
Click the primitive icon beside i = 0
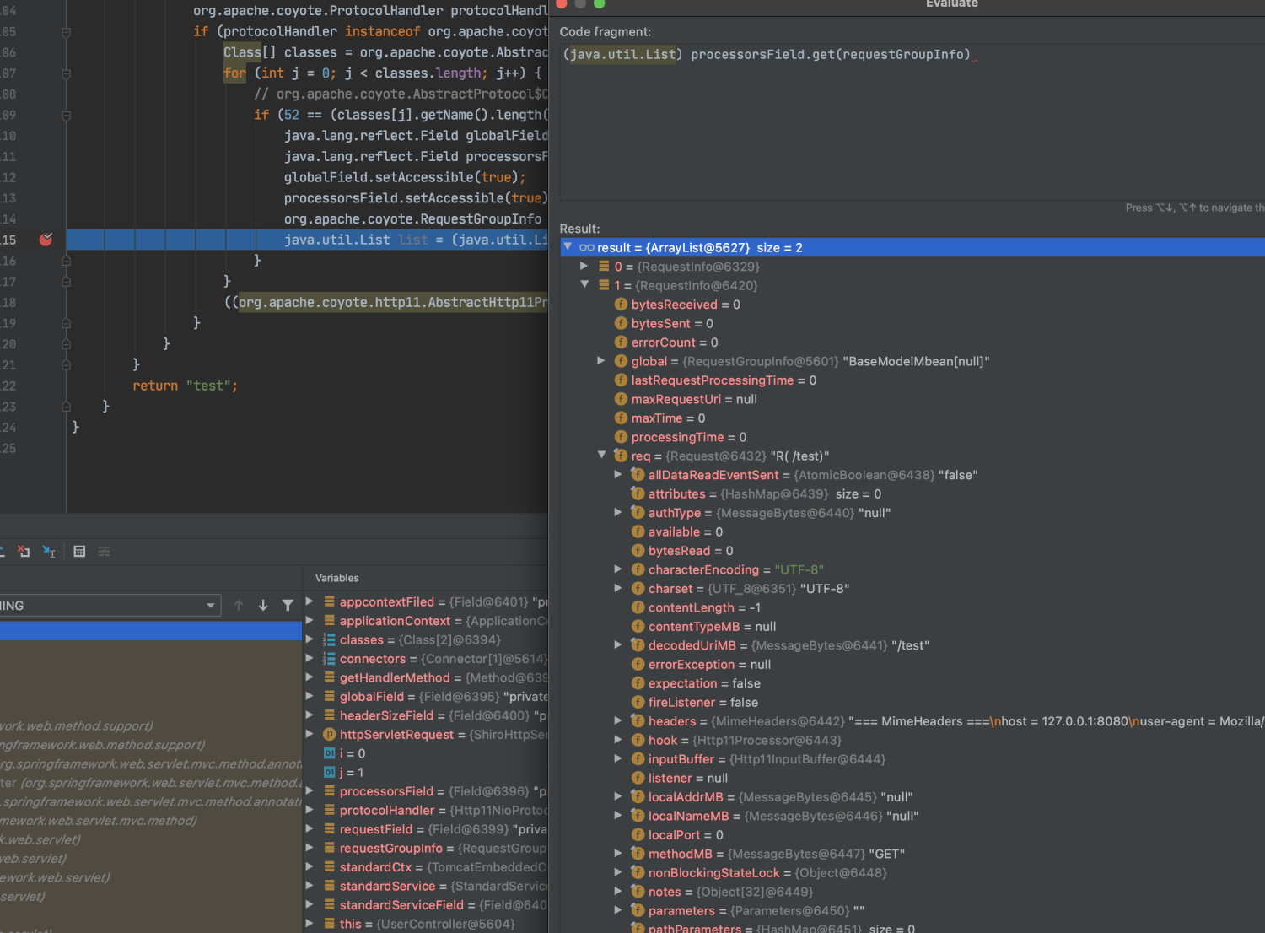(330, 753)
